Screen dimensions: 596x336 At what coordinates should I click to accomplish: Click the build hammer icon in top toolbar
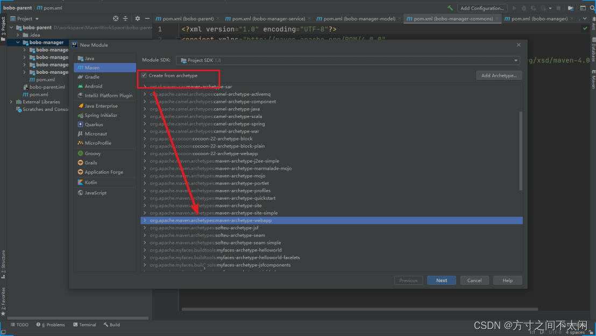[450, 8]
